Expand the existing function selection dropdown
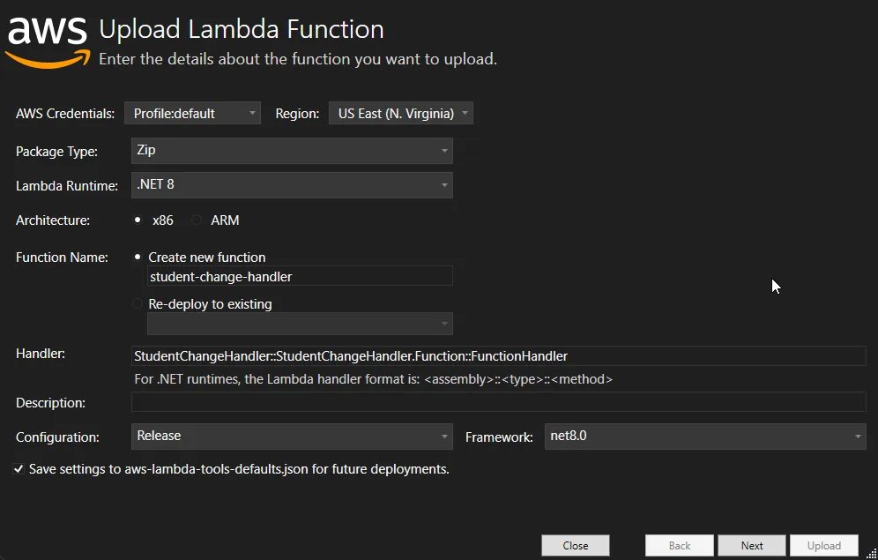The width and height of the screenshot is (878, 560). click(x=299, y=324)
